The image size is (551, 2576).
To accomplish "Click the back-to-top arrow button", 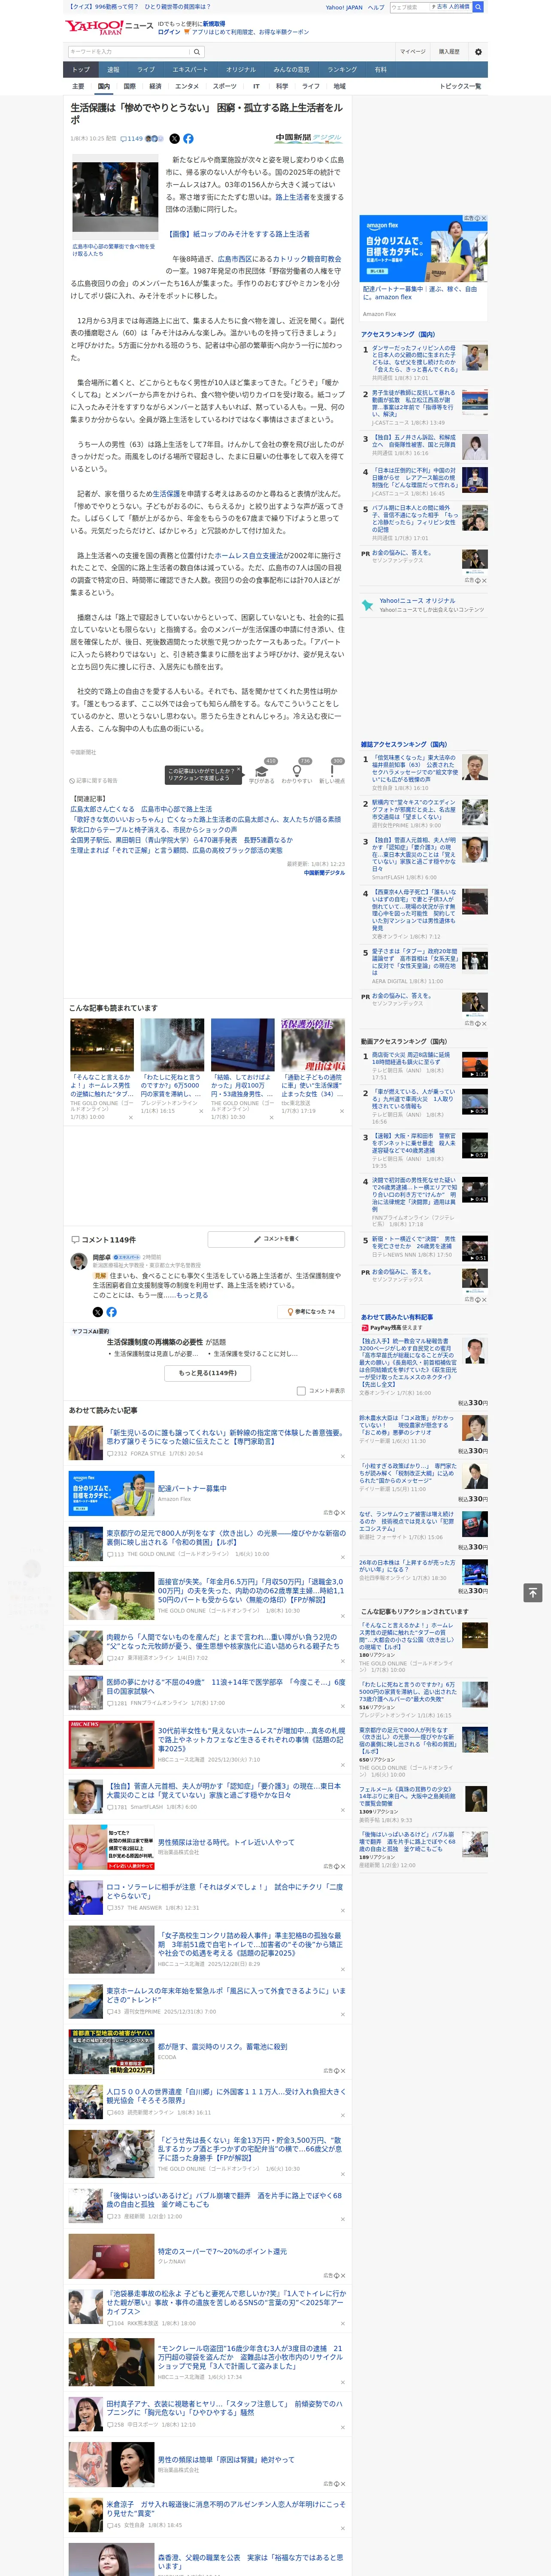I will coord(533,1592).
